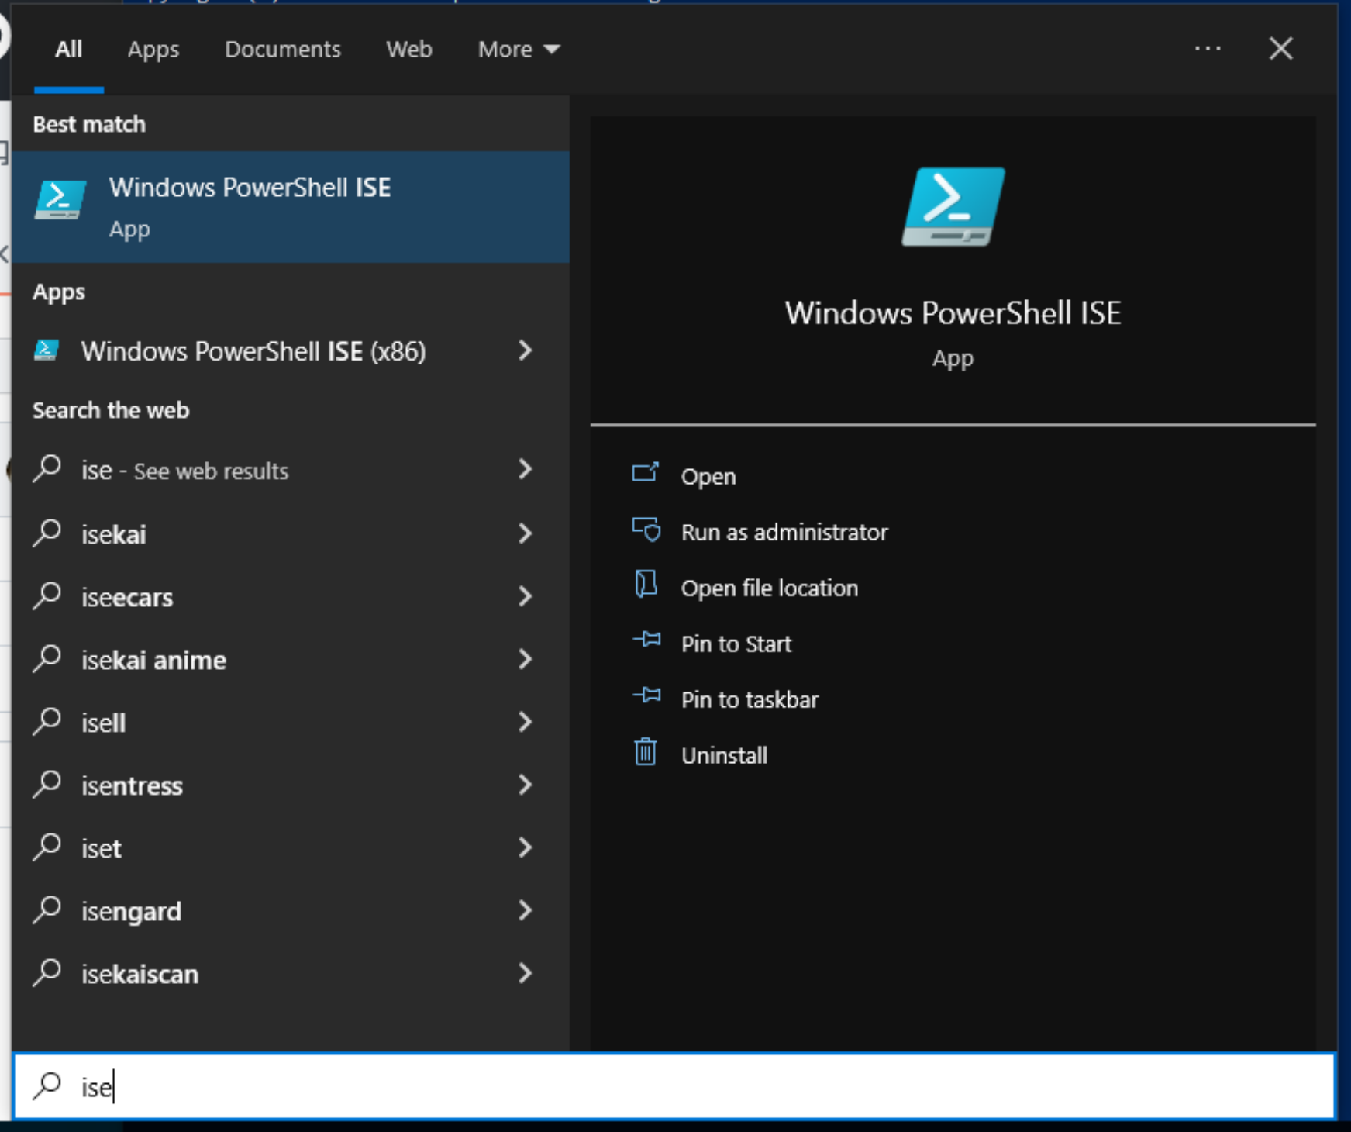Click search icon beside 'isengard'
The height and width of the screenshot is (1132, 1351).
click(47, 910)
